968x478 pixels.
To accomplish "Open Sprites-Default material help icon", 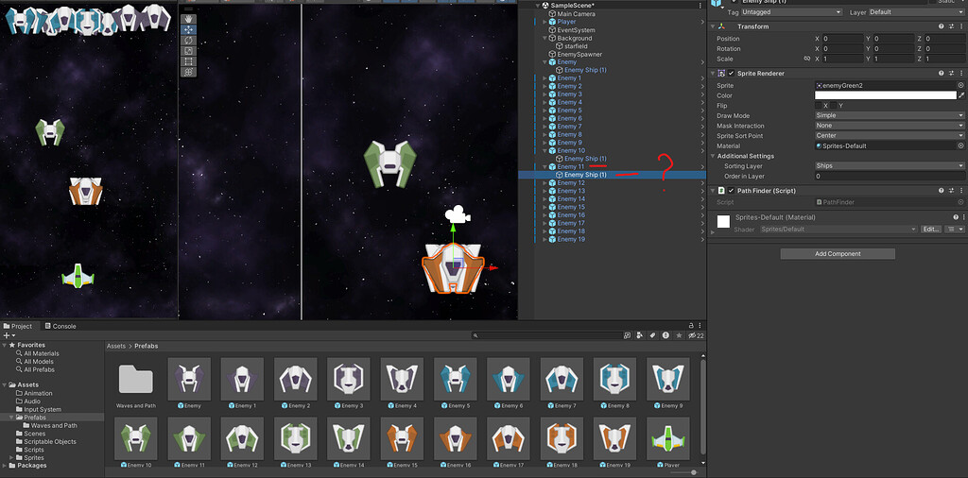I will click(x=955, y=217).
